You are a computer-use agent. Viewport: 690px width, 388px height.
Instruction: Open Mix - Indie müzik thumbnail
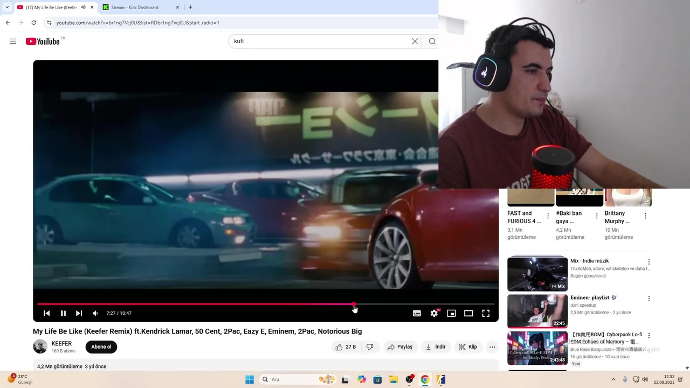pos(537,274)
